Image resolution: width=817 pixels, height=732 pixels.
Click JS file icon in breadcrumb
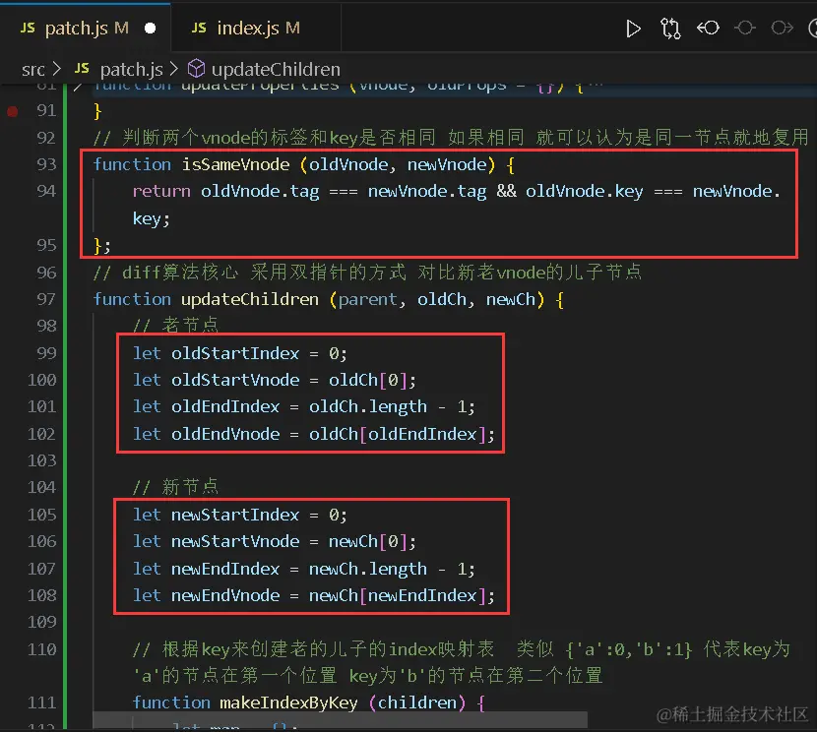coord(82,68)
